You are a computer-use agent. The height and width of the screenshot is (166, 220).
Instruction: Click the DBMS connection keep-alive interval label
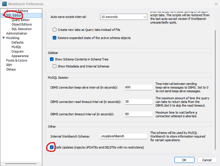coord(84,87)
